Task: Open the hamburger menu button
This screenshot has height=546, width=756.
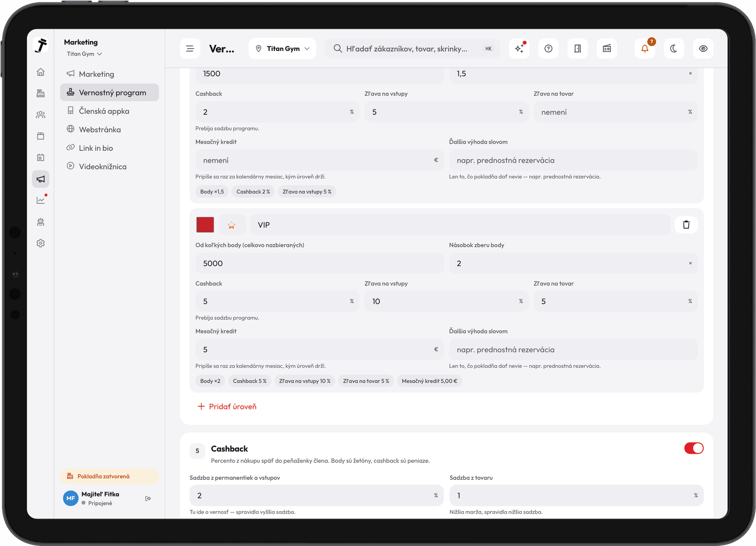Action: (x=190, y=49)
